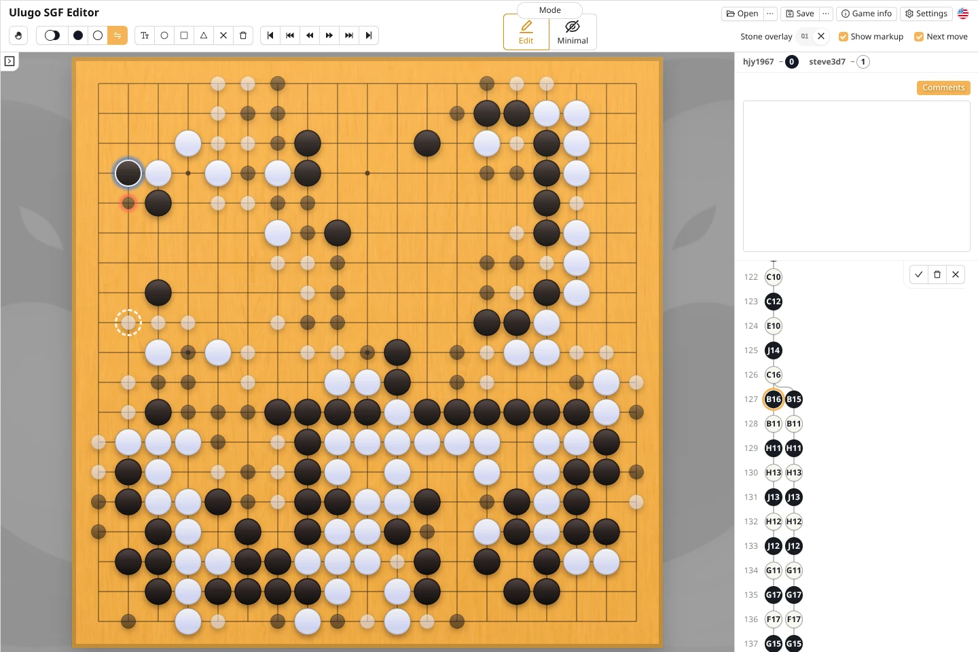Select the triangle markup tool
The width and height of the screenshot is (978, 652).
click(204, 35)
